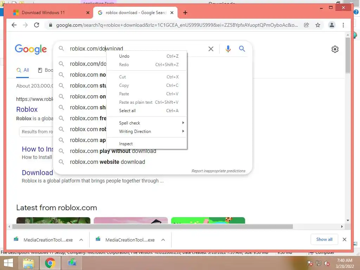Image resolution: width=360 pixels, height=270 pixels.
Task: Open the Roblox result title link
Action: (x=27, y=110)
